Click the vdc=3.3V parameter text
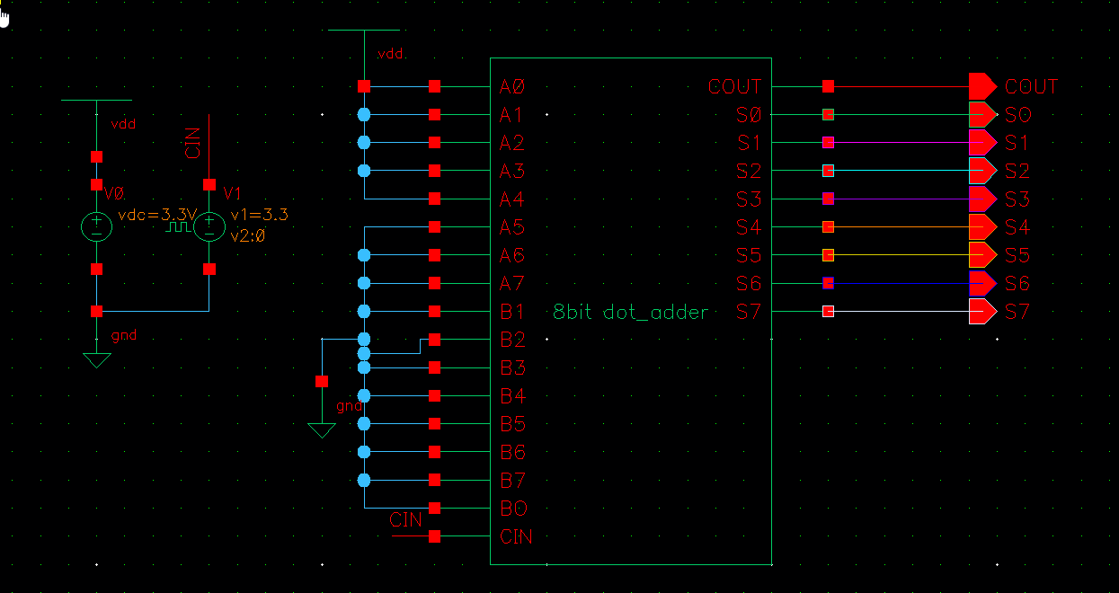Viewport: 1119px width, 593px height. pyautogui.click(x=156, y=216)
